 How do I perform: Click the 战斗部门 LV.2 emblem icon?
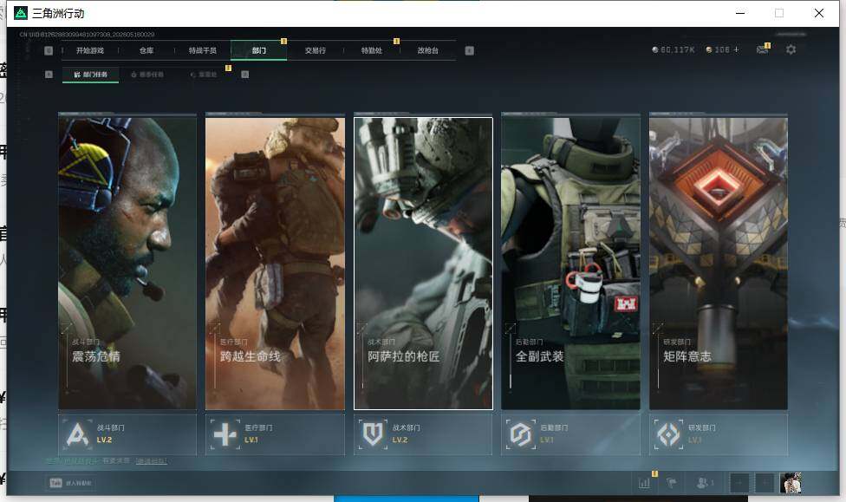77,434
